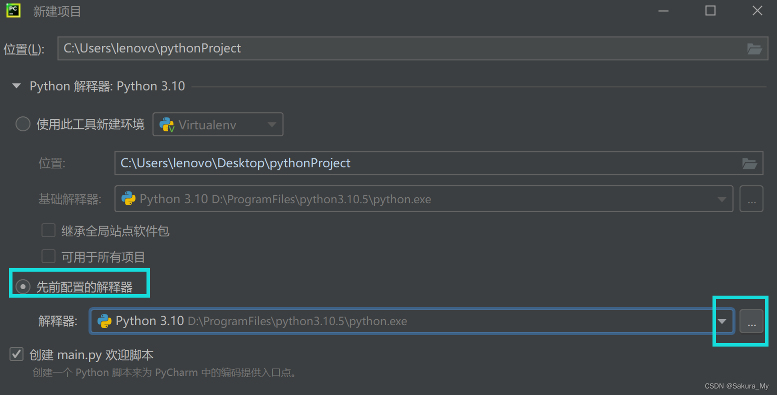The width and height of the screenshot is (777, 395).
Task: Click '位置(L):' label
Action: [24, 49]
